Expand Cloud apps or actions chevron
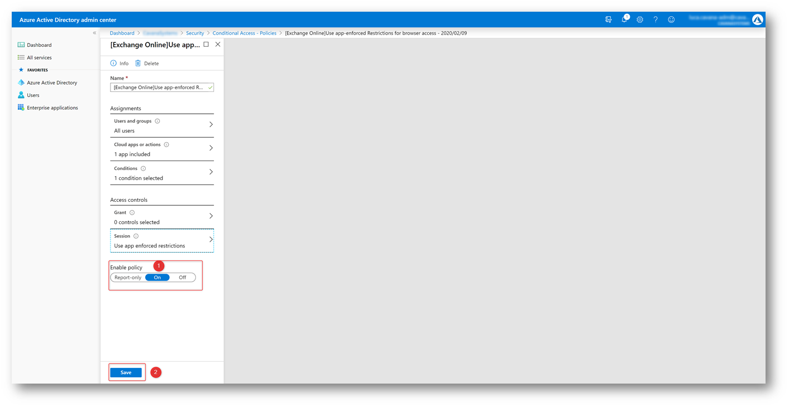Screen dimensions: 789x407 coord(211,148)
